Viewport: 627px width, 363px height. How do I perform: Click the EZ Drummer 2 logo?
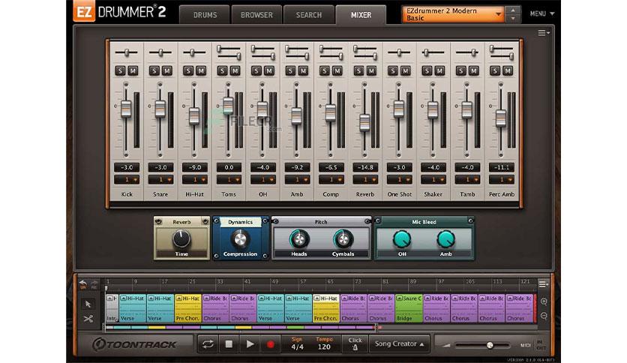[119, 12]
